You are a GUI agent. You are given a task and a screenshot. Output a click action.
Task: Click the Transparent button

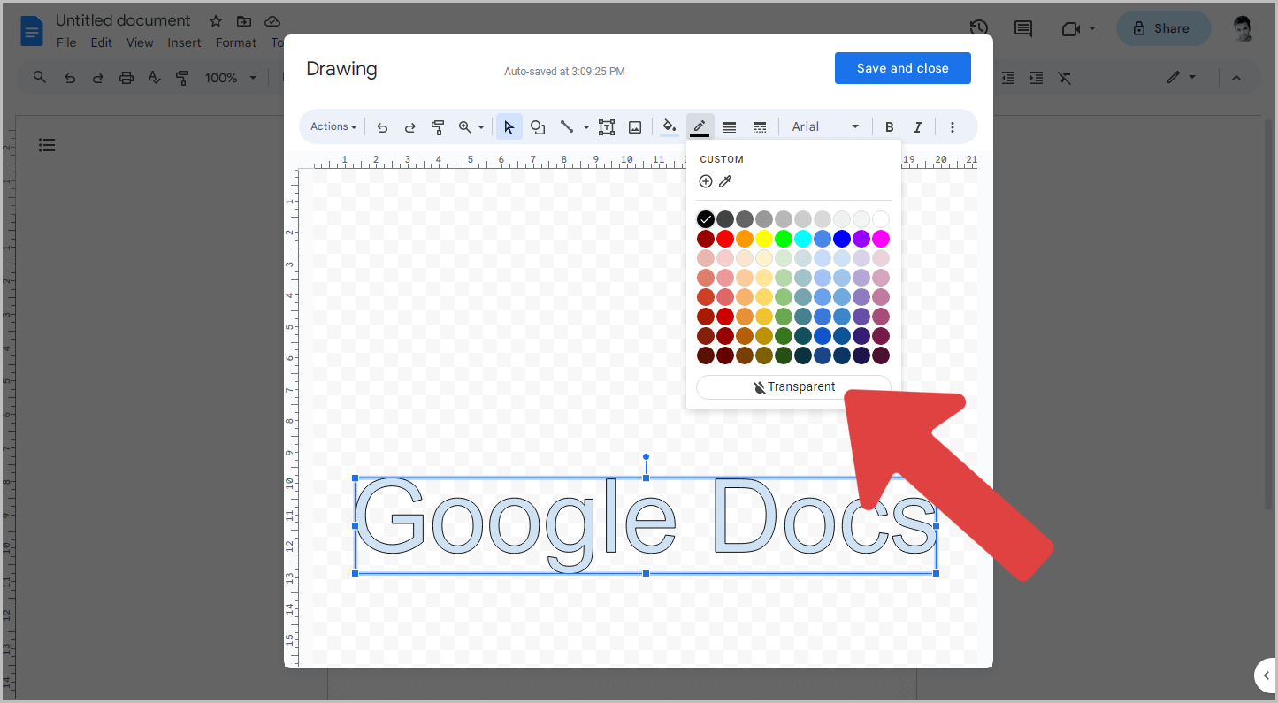(x=793, y=387)
